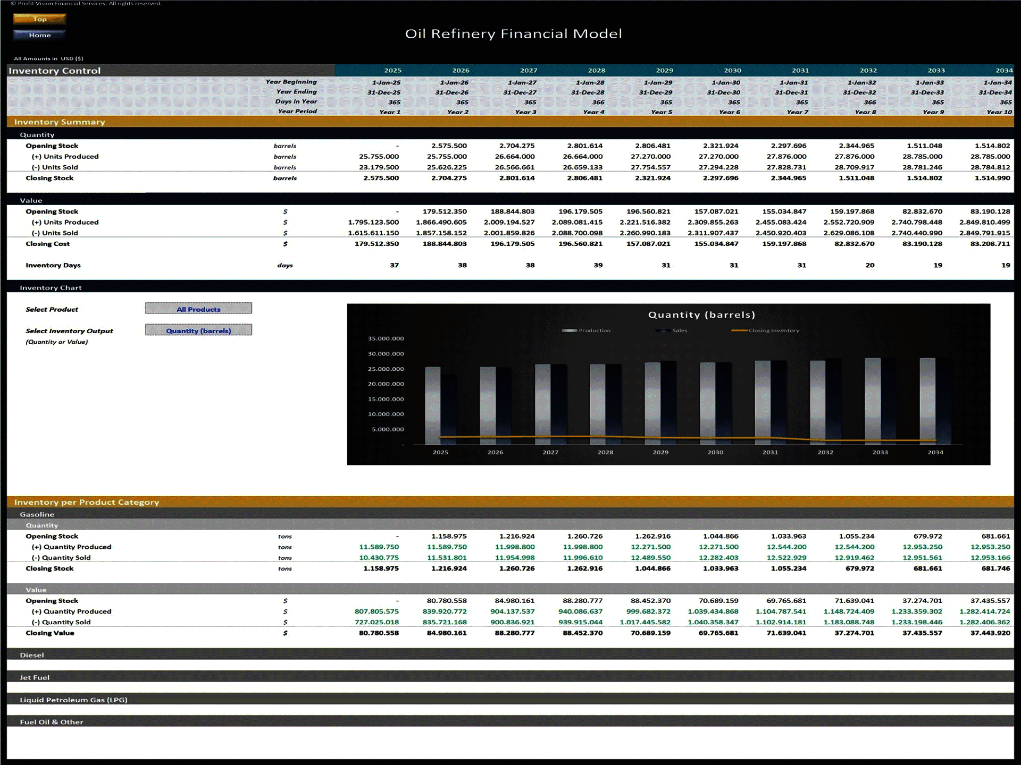Select the Year 10 period cell

(x=999, y=112)
